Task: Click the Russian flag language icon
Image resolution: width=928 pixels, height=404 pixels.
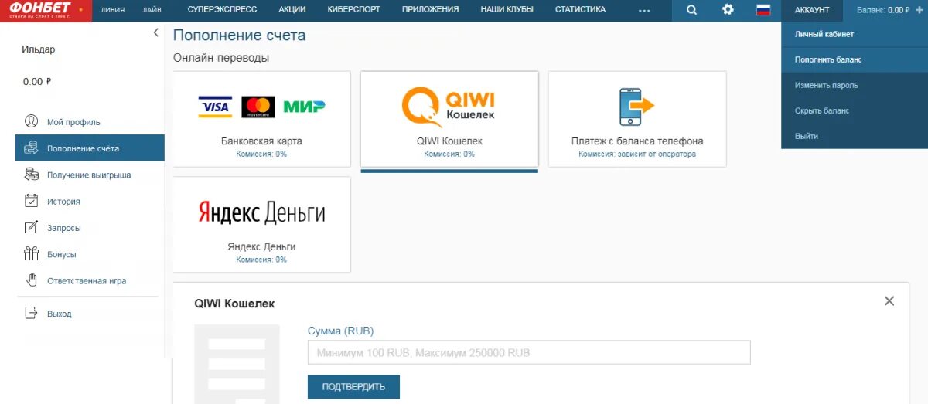Action: click(x=763, y=10)
